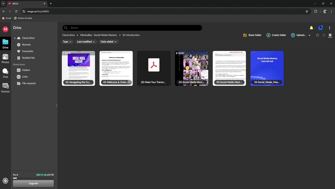Expand the Upload options arrow
This screenshot has width=335, height=189.
(310, 35)
